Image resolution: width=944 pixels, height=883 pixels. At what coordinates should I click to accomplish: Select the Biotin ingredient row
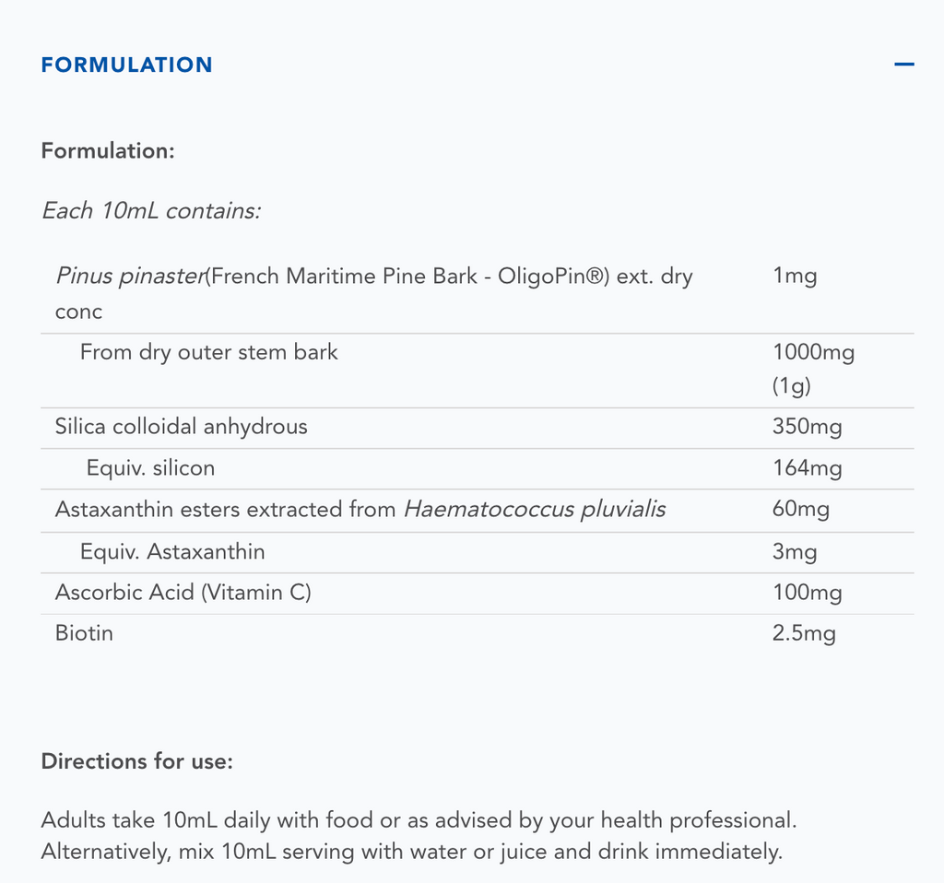click(85, 633)
